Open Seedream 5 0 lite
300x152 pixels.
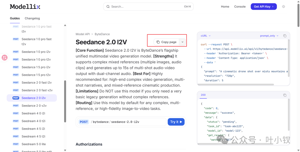point(32,144)
